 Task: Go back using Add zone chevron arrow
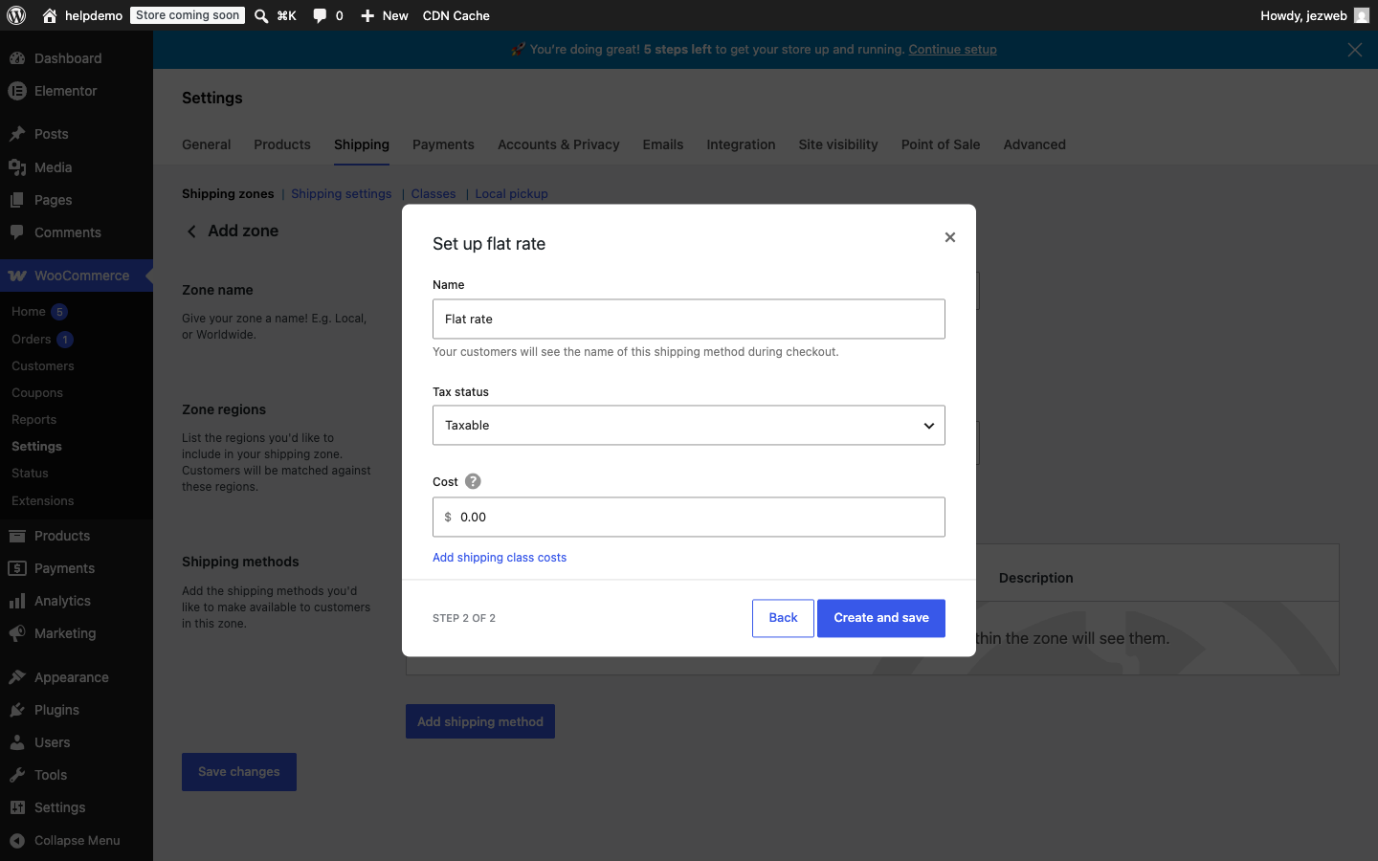192,232
